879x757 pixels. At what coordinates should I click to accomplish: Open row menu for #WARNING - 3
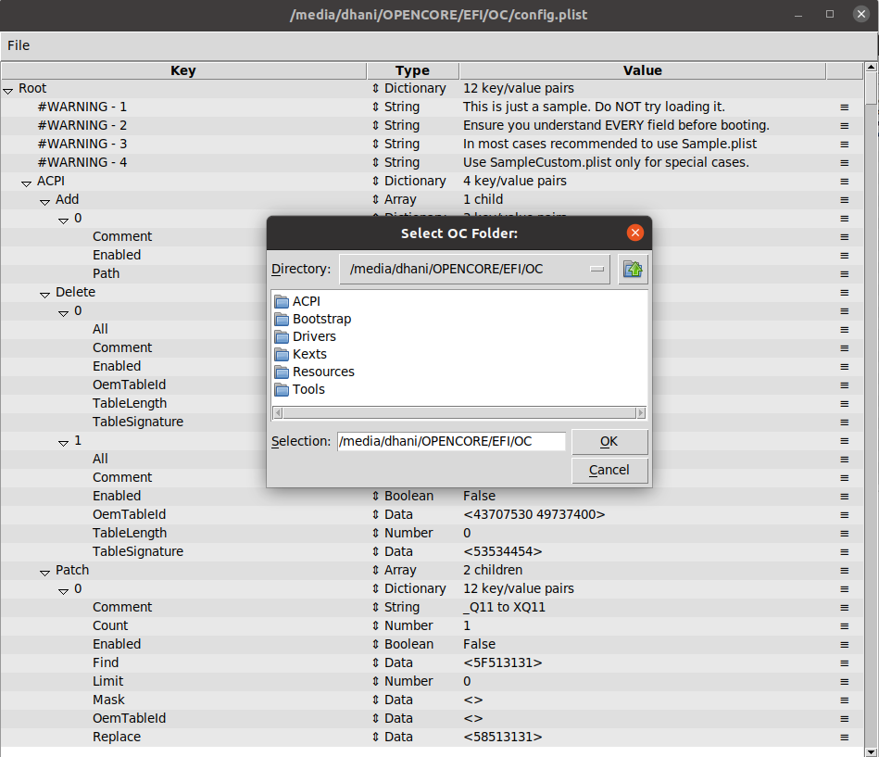844,145
